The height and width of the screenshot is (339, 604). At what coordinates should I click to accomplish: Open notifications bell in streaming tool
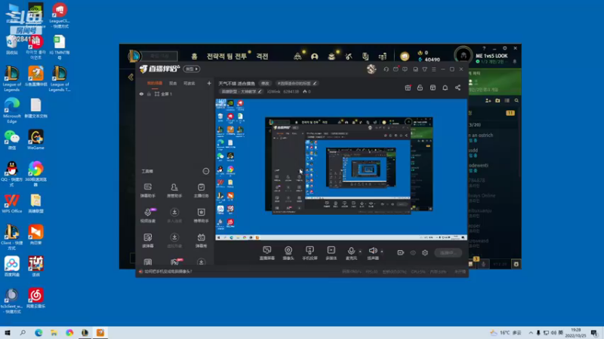point(445,87)
